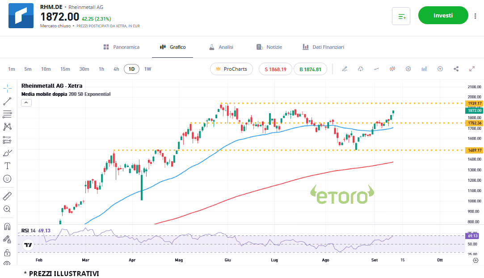This screenshot has width=484, height=278.
Task: Click the 1939.17 resistance price label
Action: (473, 103)
